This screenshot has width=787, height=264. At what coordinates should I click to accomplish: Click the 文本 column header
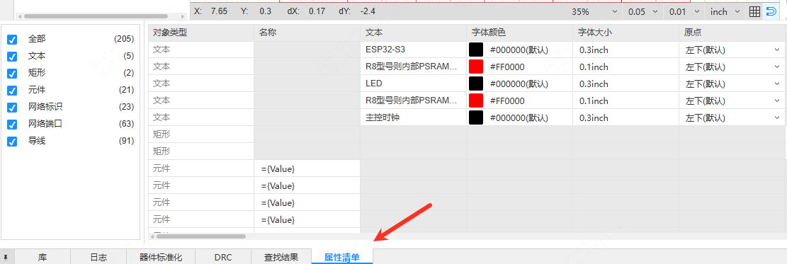414,33
